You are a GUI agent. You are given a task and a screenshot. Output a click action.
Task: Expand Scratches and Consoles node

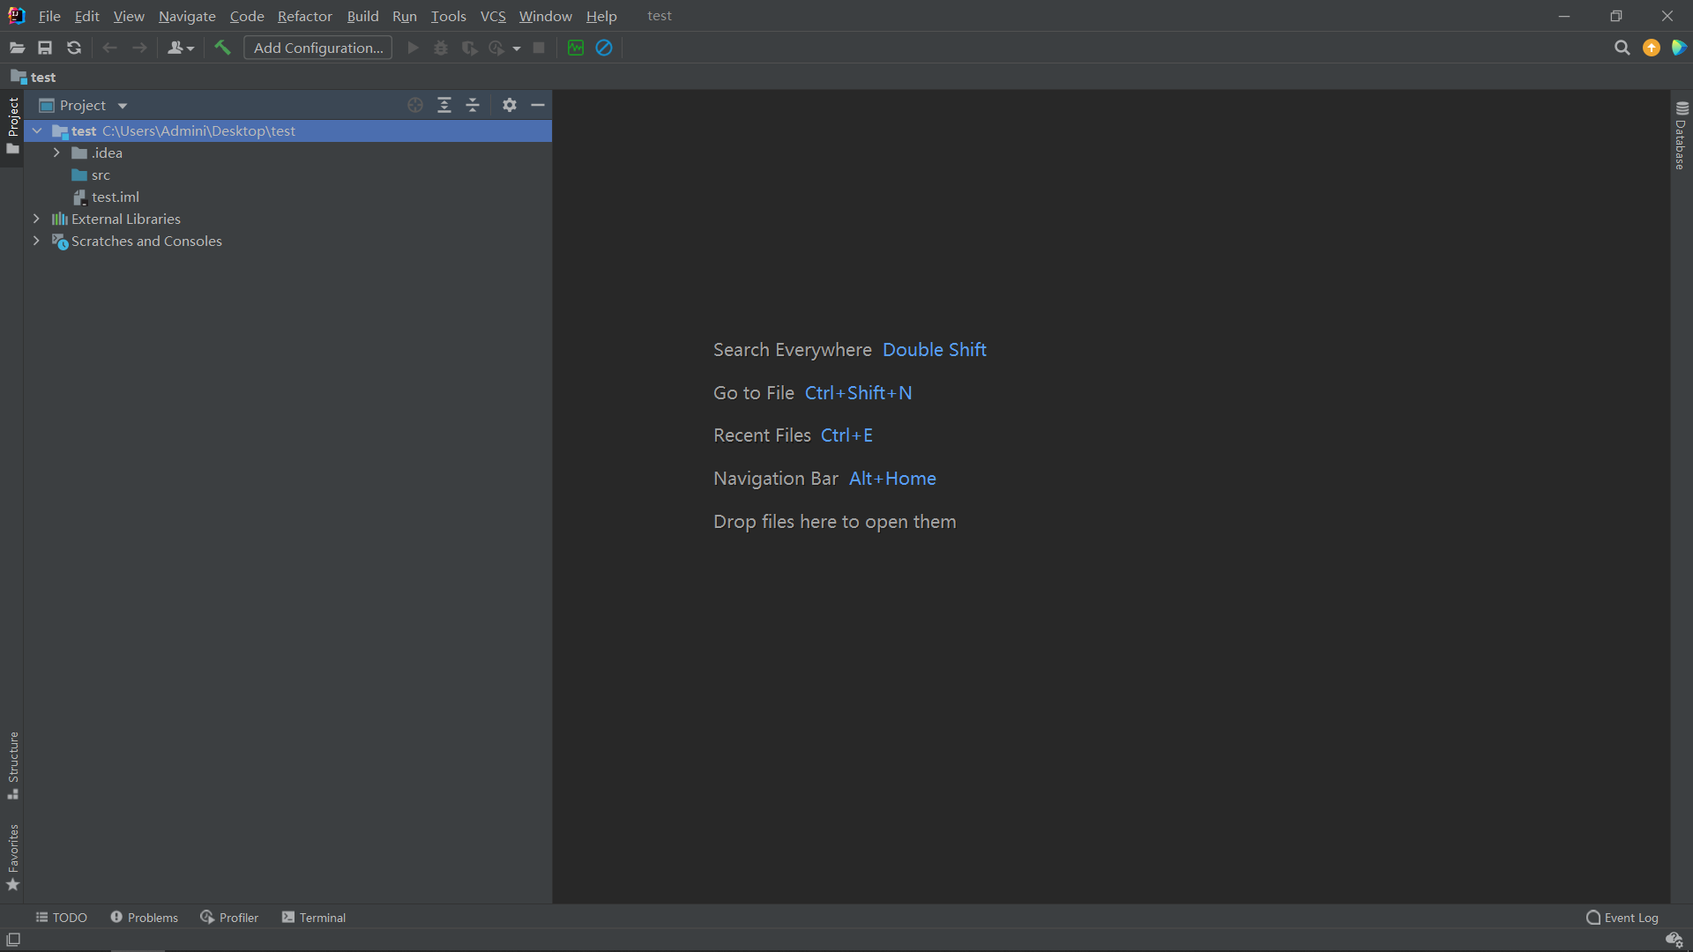pos(36,241)
